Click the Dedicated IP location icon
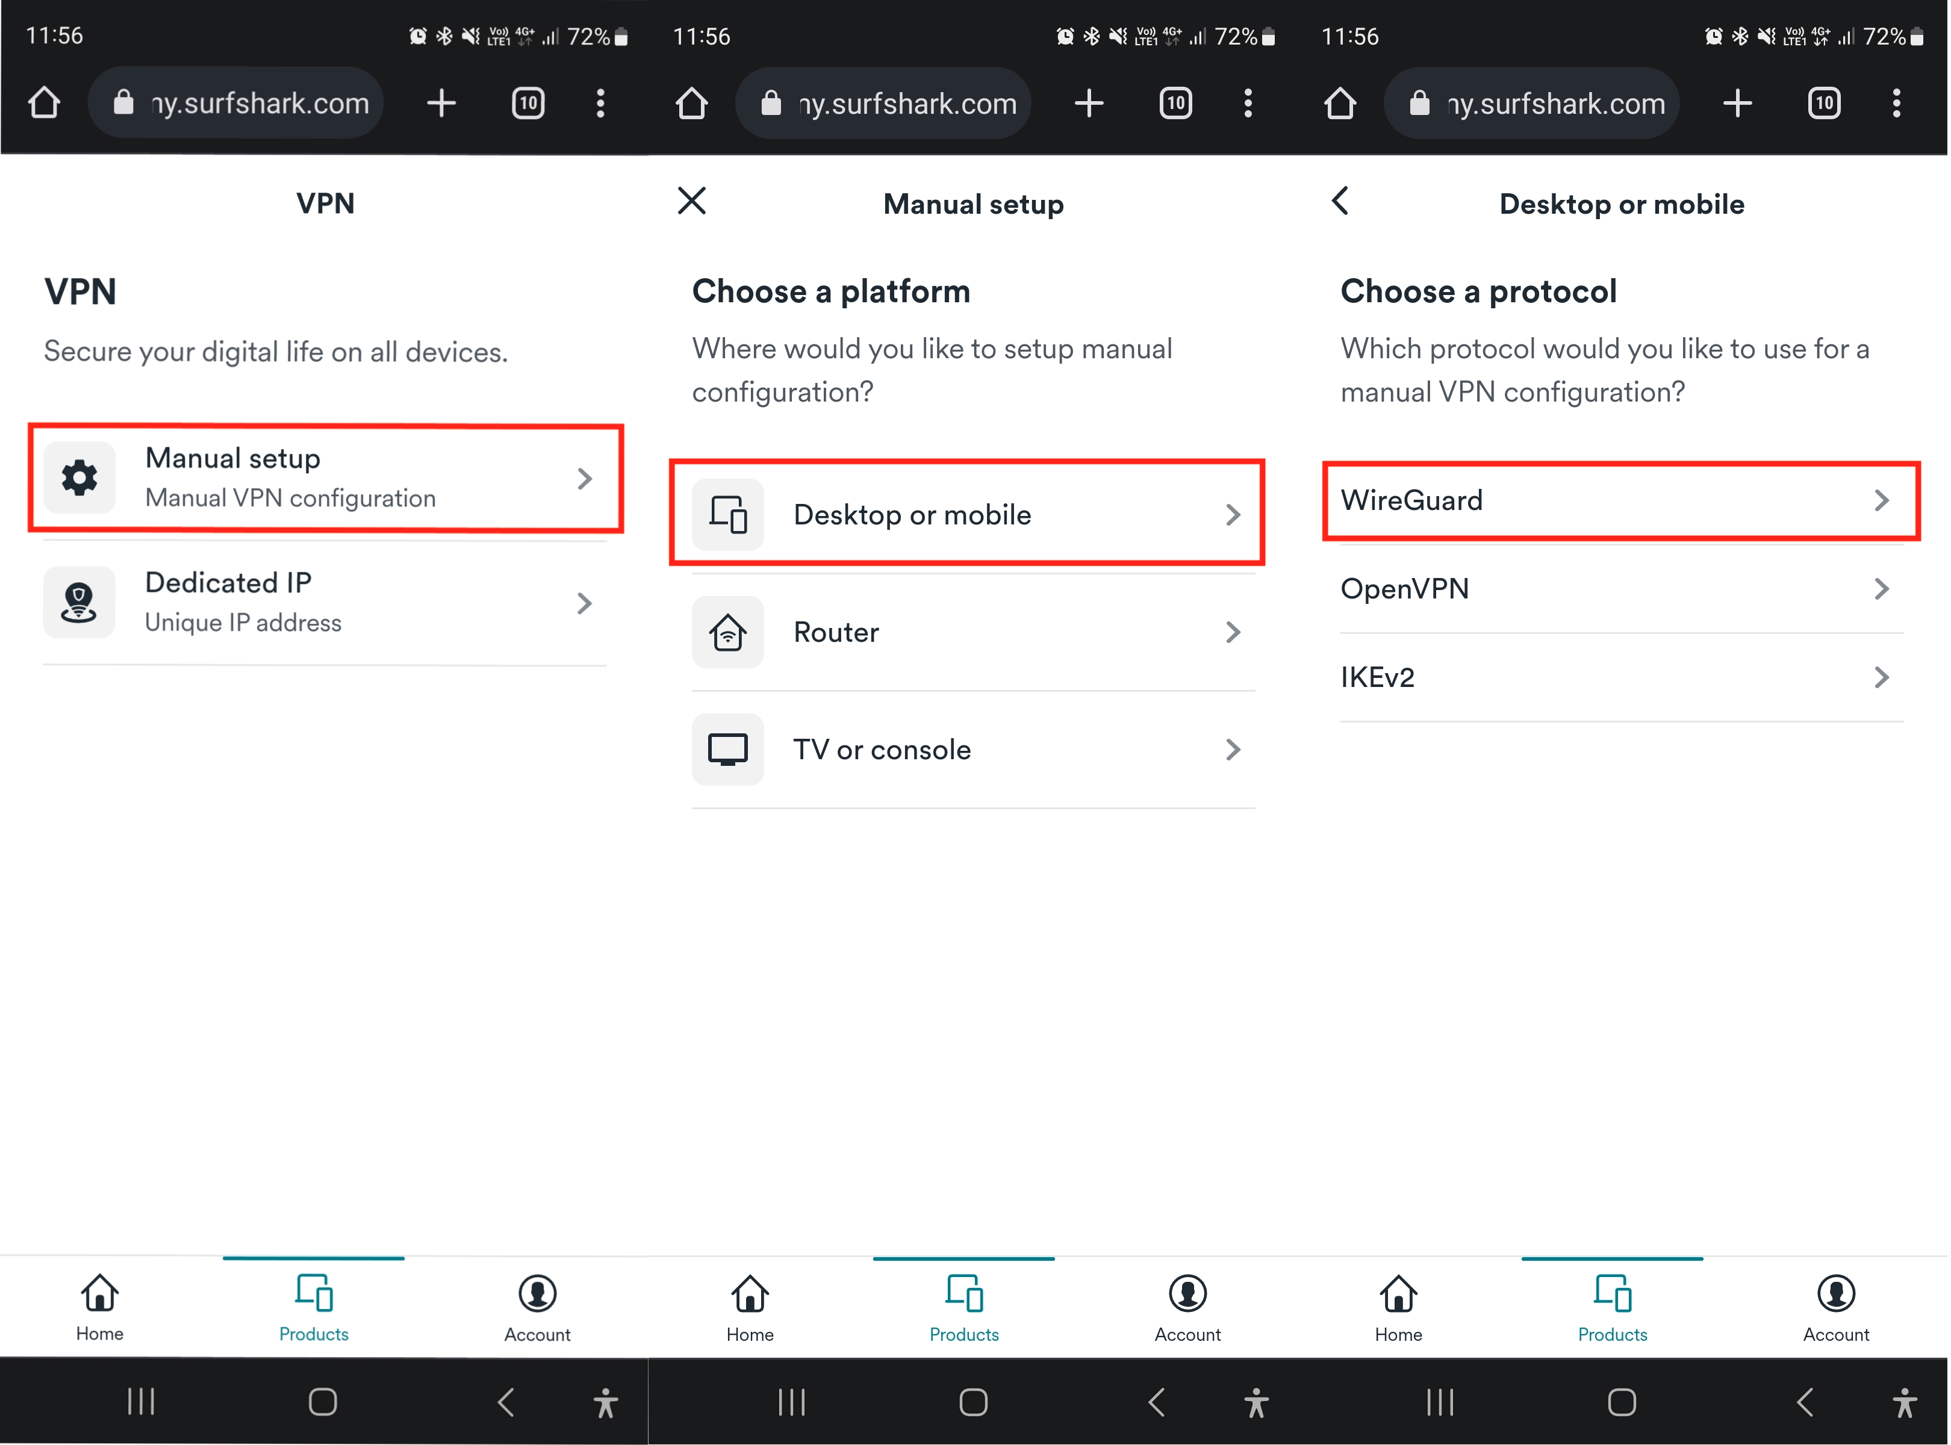Viewport: 1951px width, 1445px height. 79,603
